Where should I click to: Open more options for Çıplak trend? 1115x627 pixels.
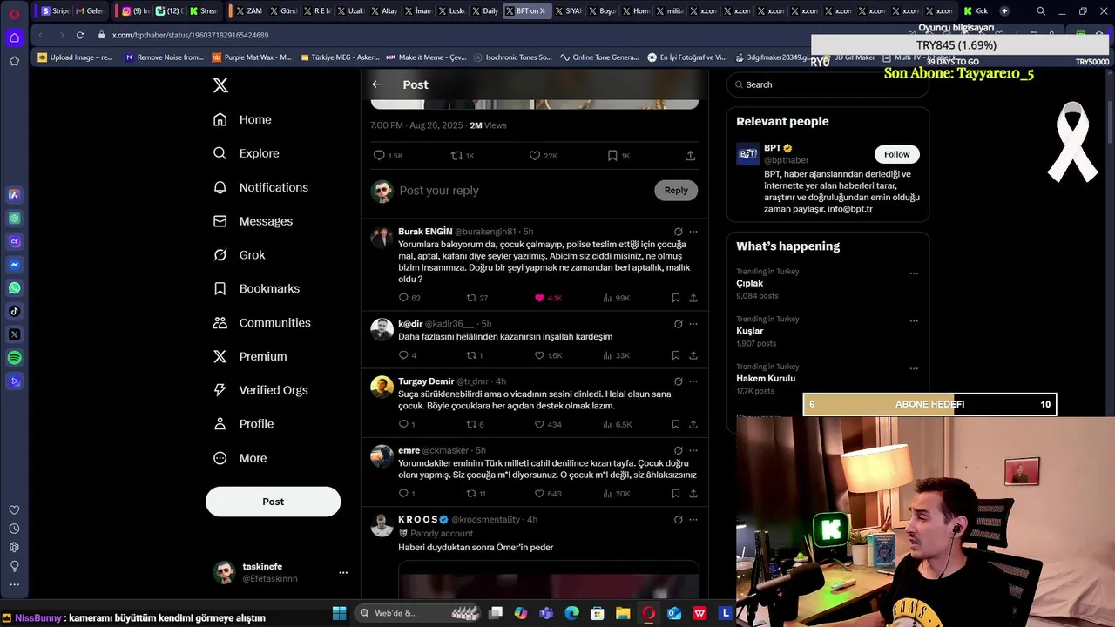[914, 273]
